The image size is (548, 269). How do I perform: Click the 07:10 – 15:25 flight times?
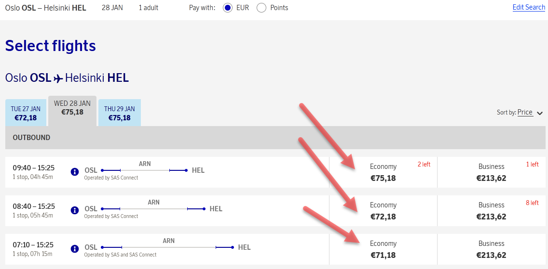click(33, 245)
